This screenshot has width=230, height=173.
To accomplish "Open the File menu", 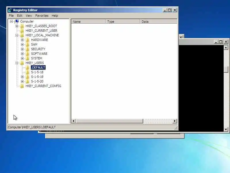I will click(x=11, y=16).
